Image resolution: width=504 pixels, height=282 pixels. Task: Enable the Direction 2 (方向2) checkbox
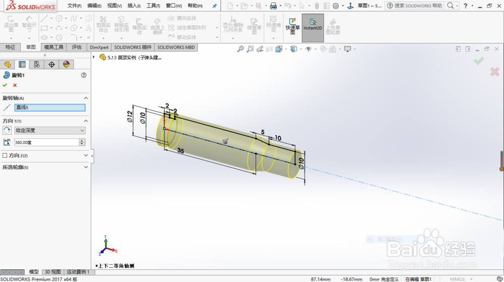[x=5, y=155]
